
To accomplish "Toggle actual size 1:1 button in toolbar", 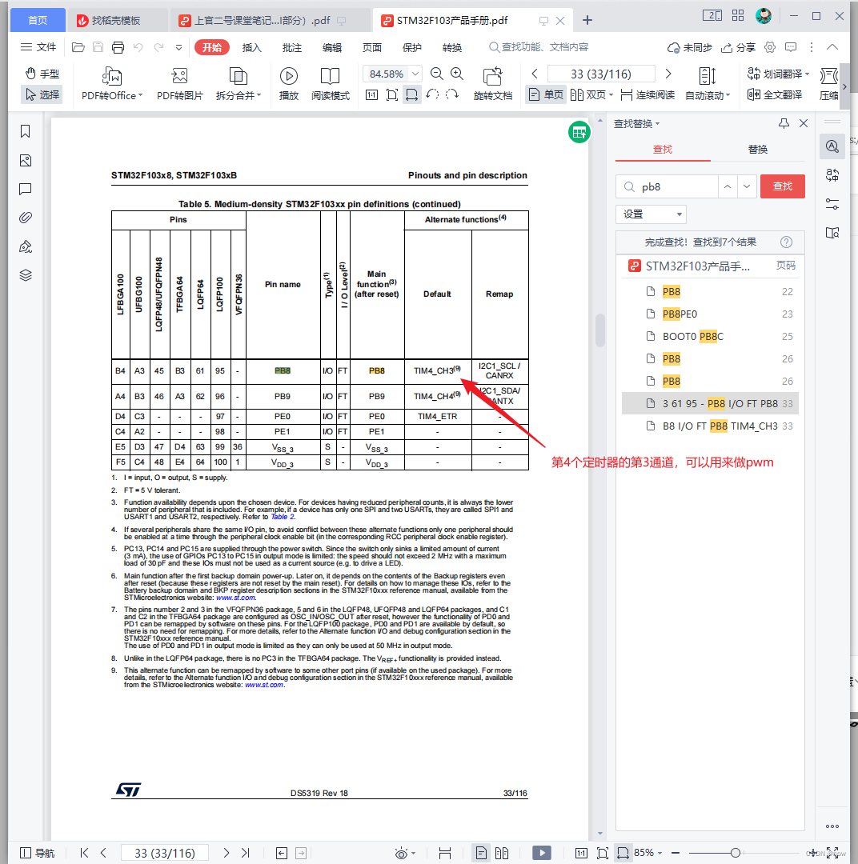I will click(371, 94).
